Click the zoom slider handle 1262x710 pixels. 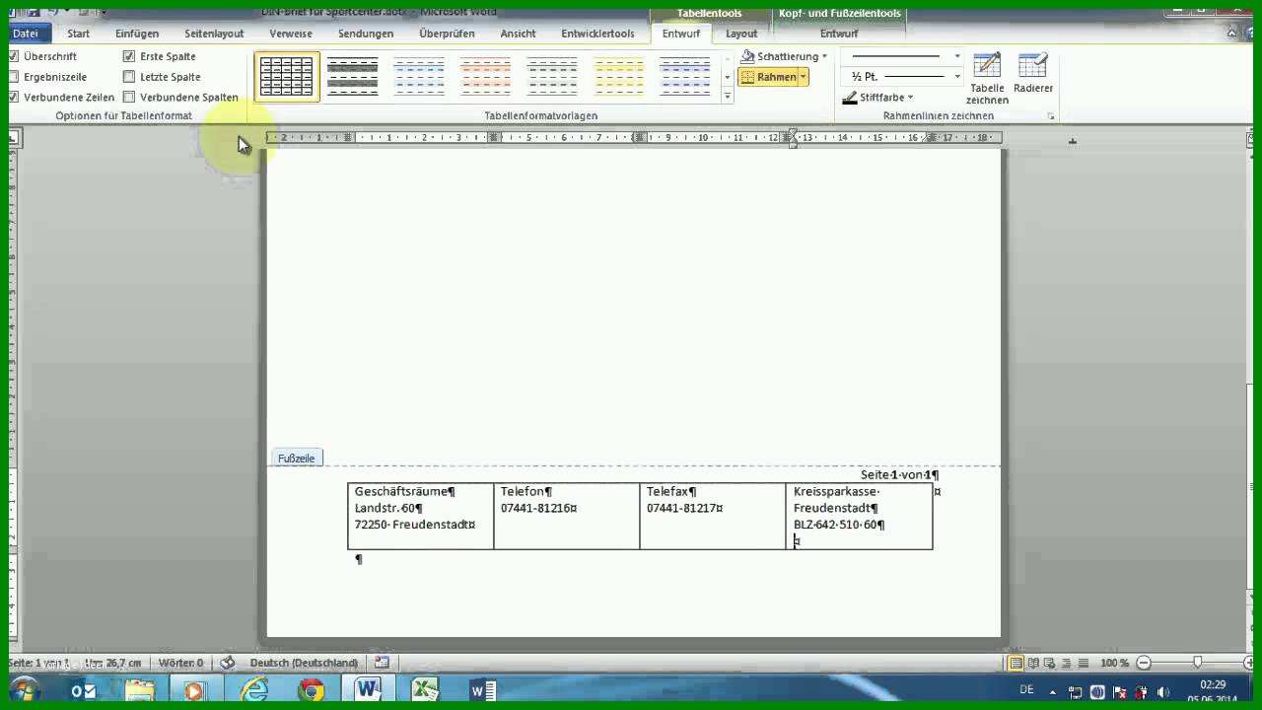[x=1197, y=663]
